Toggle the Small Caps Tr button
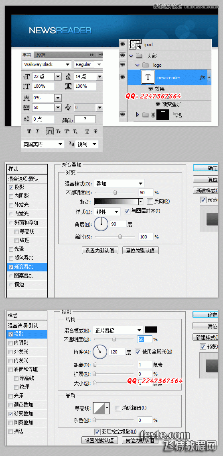This screenshot has height=456, width=223. click(x=58, y=131)
